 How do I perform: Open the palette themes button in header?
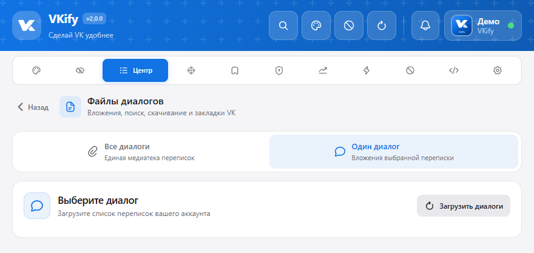pyautogui.click(x=316, y=25)
